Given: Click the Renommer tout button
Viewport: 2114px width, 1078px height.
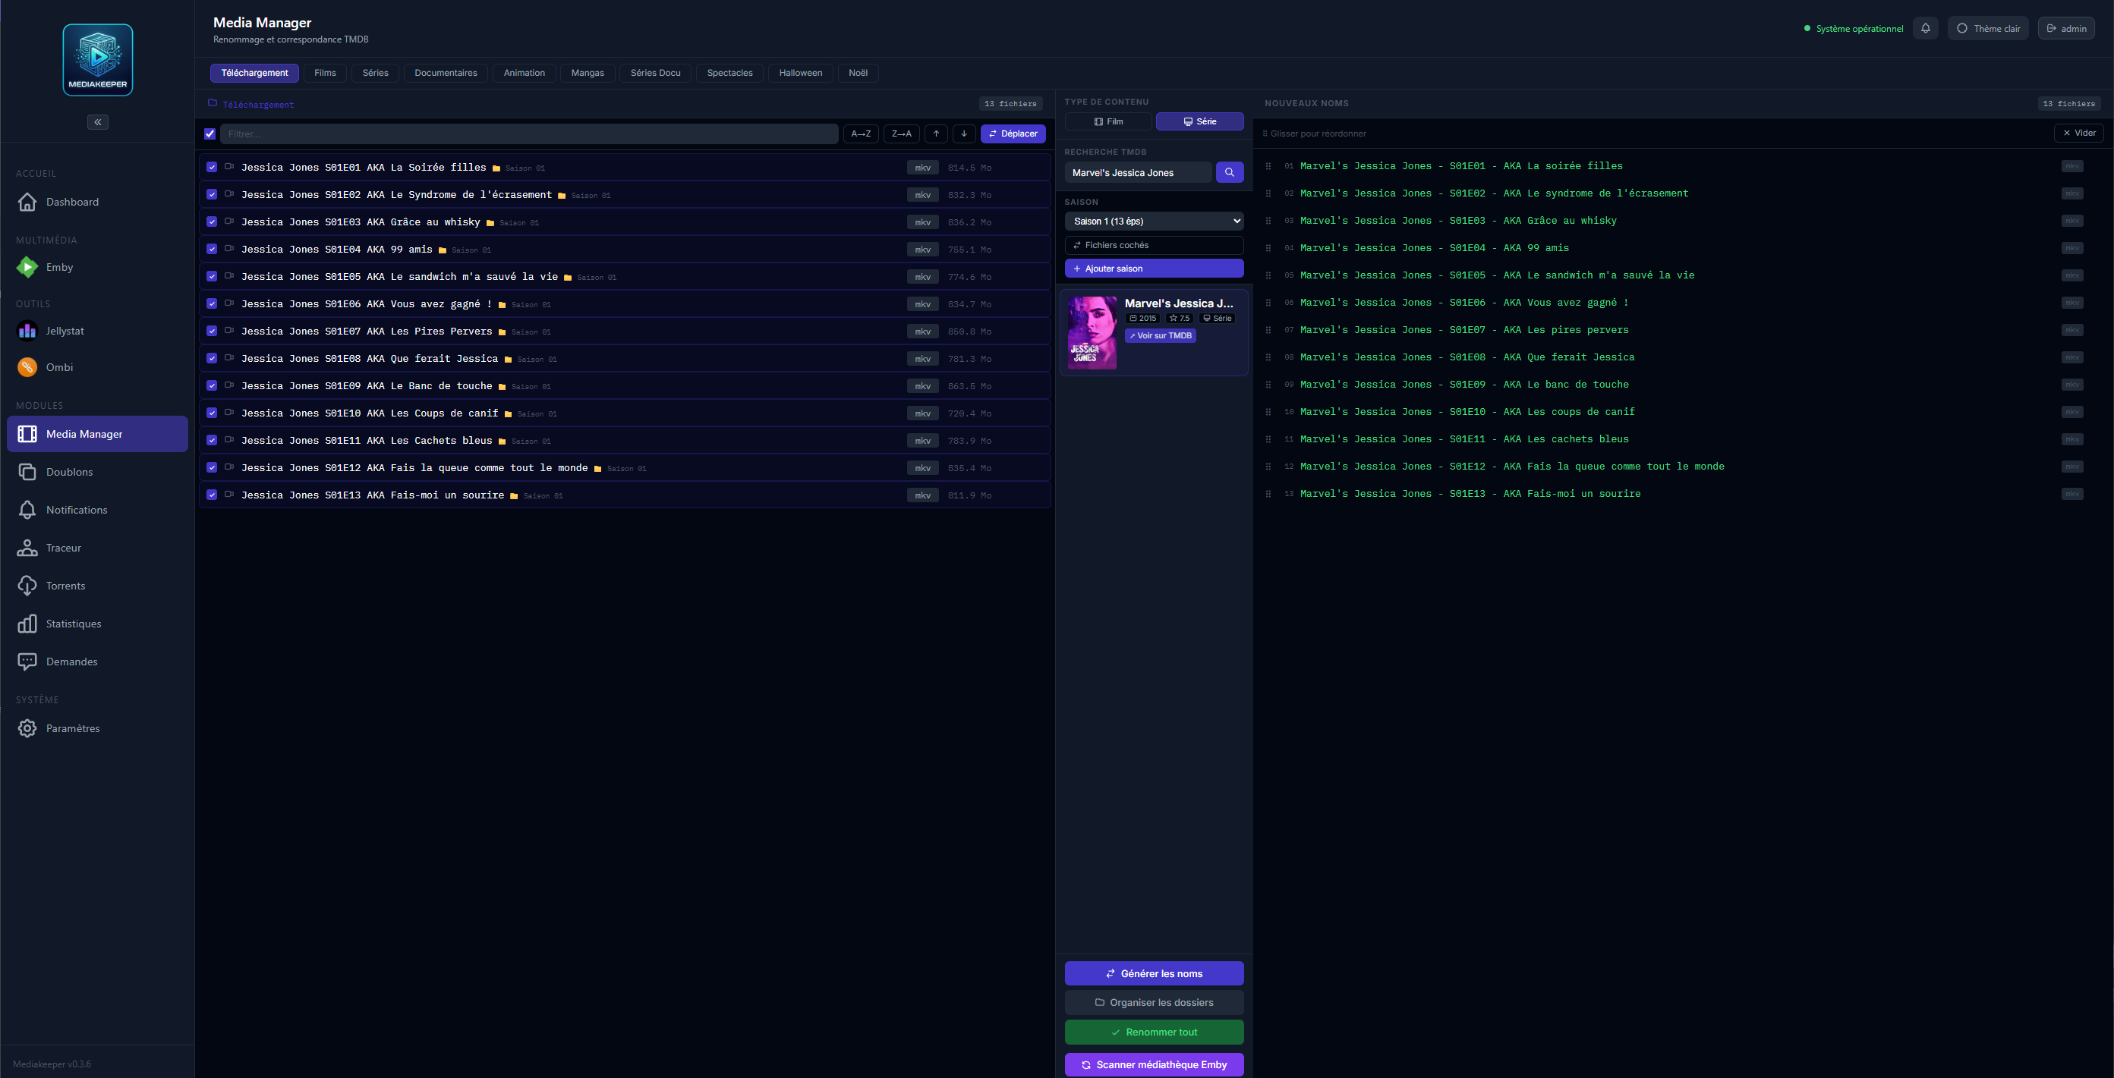Looking at the screenshot, I should (x=1154, y=1032).
